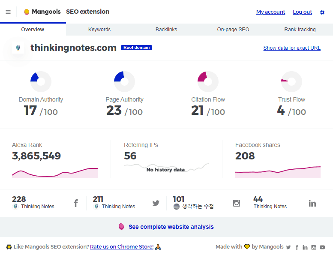Open Facebook icon beside 228 count
This screenshot has height=255, width=333.
click(76, 203)
